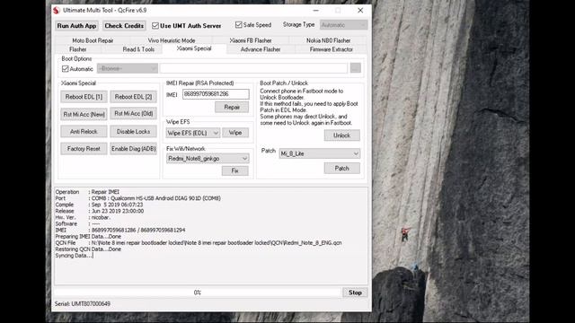This screenshot has height=323, width=575.
Task: Click Run Auth App button
Action: [x=76, y=26]
